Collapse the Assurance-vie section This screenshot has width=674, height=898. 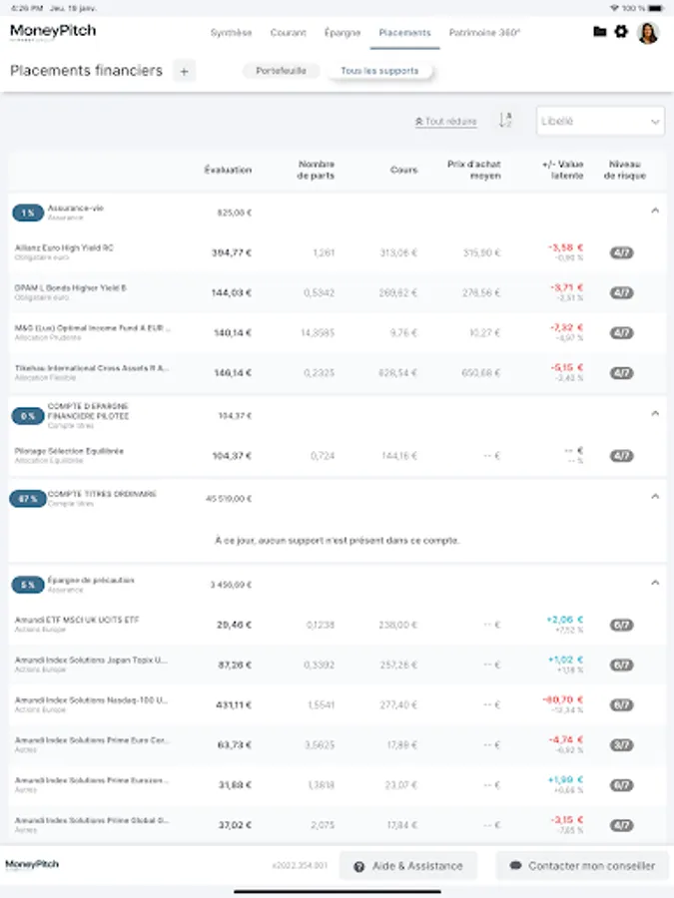655,211
